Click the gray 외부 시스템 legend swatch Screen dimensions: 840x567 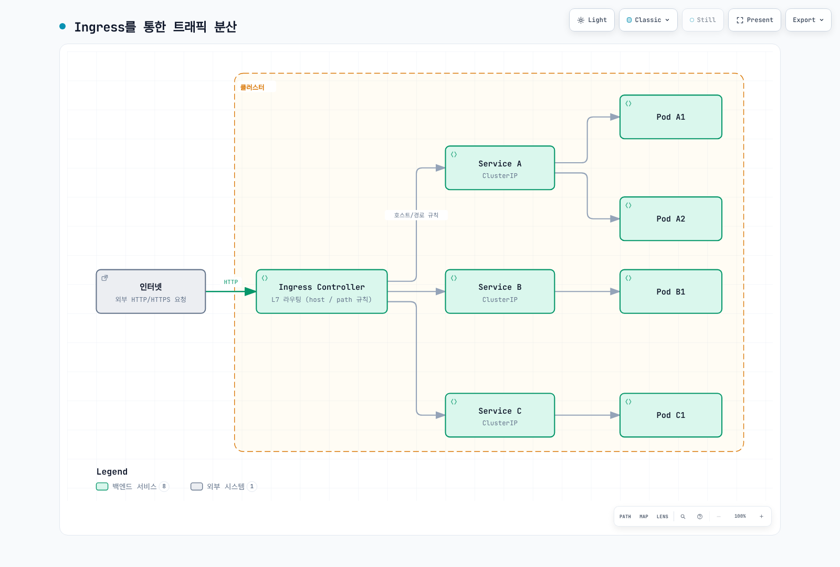pos(197,487)
